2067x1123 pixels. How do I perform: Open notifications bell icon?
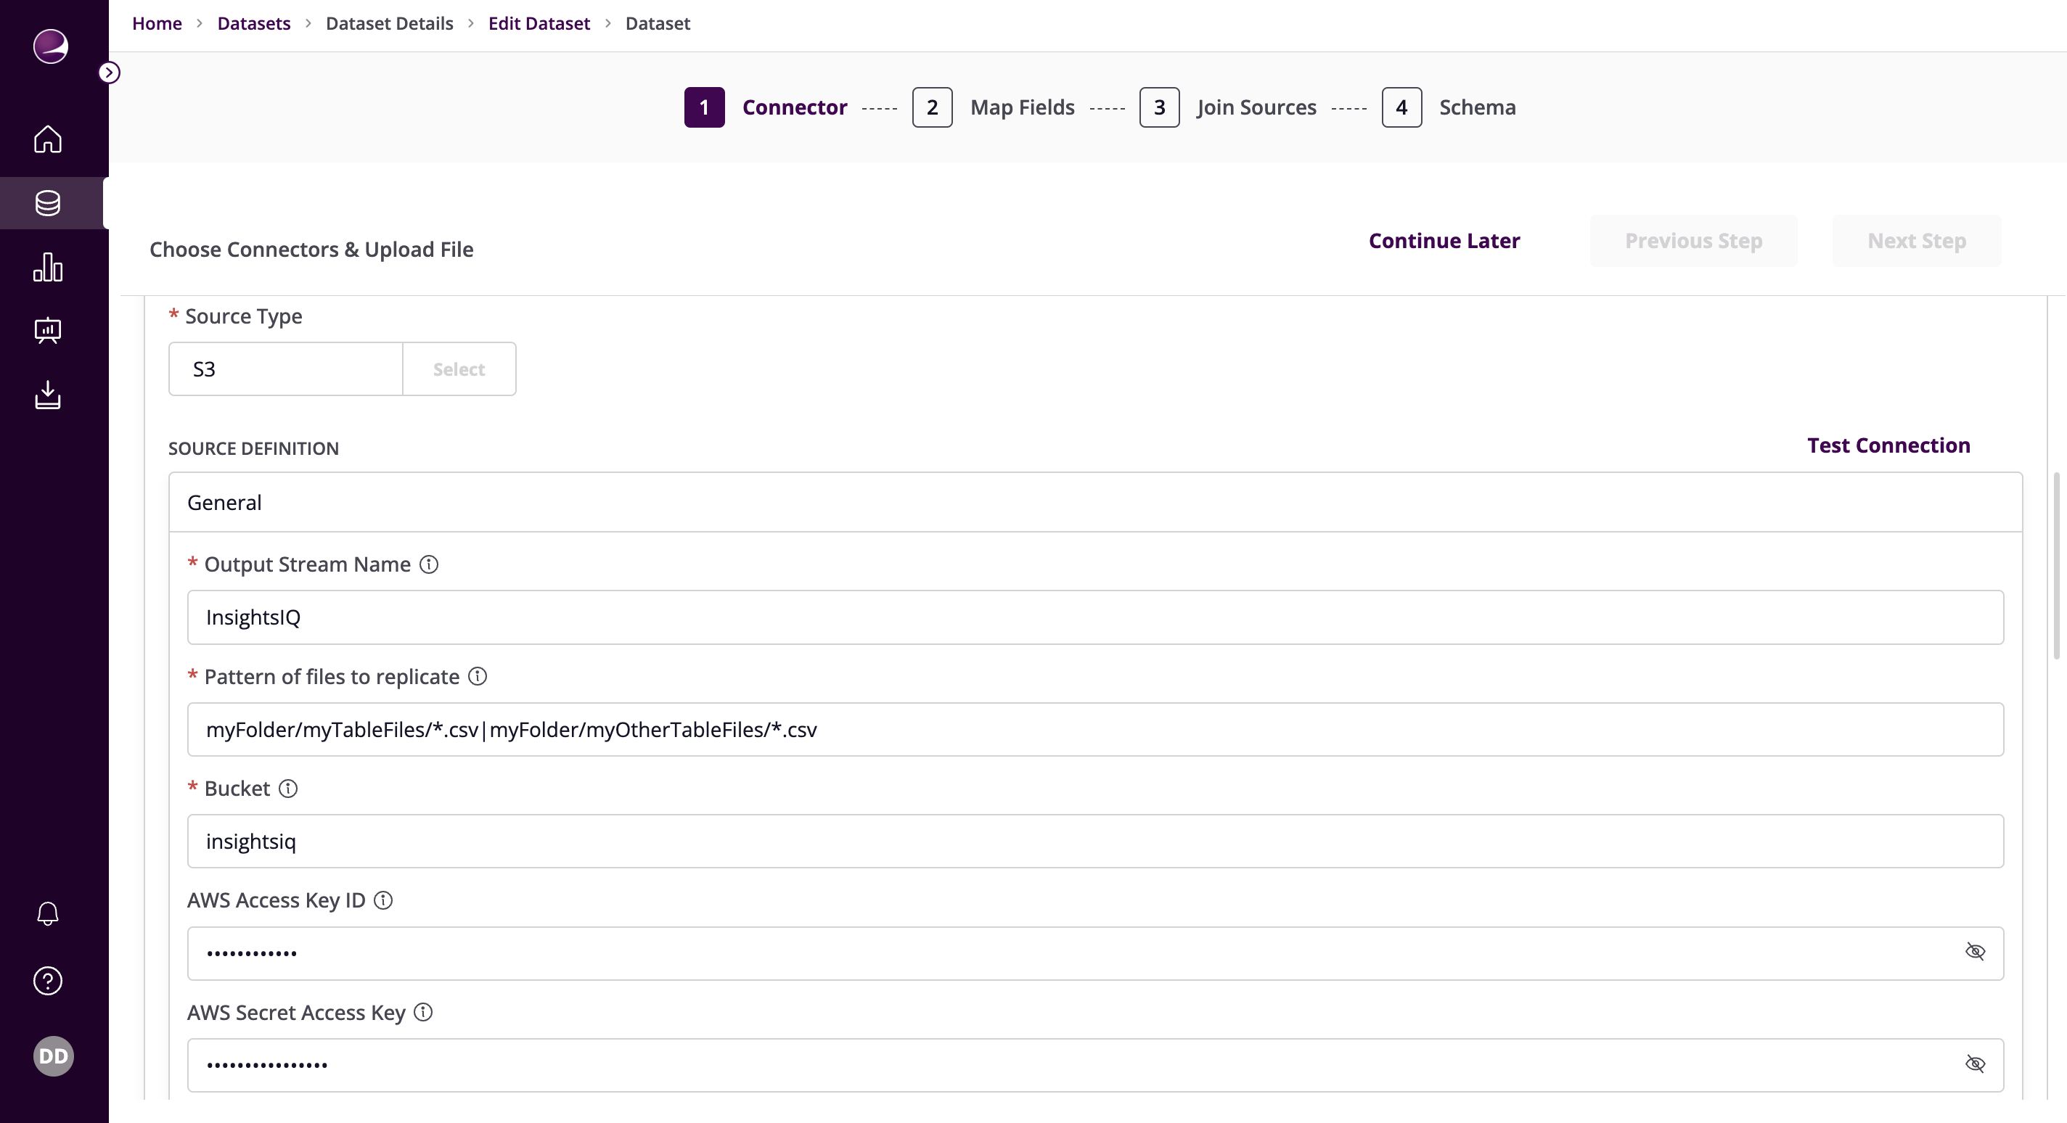47,913
